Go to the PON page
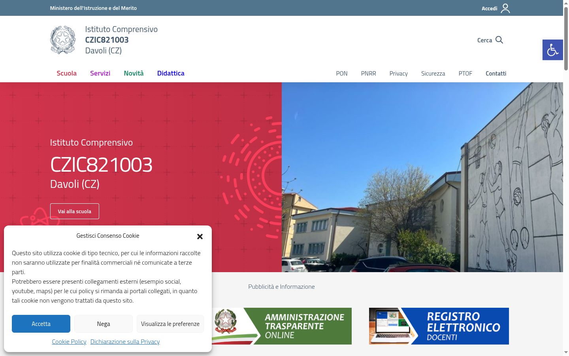The image size is (569, 356). point(342,74)
